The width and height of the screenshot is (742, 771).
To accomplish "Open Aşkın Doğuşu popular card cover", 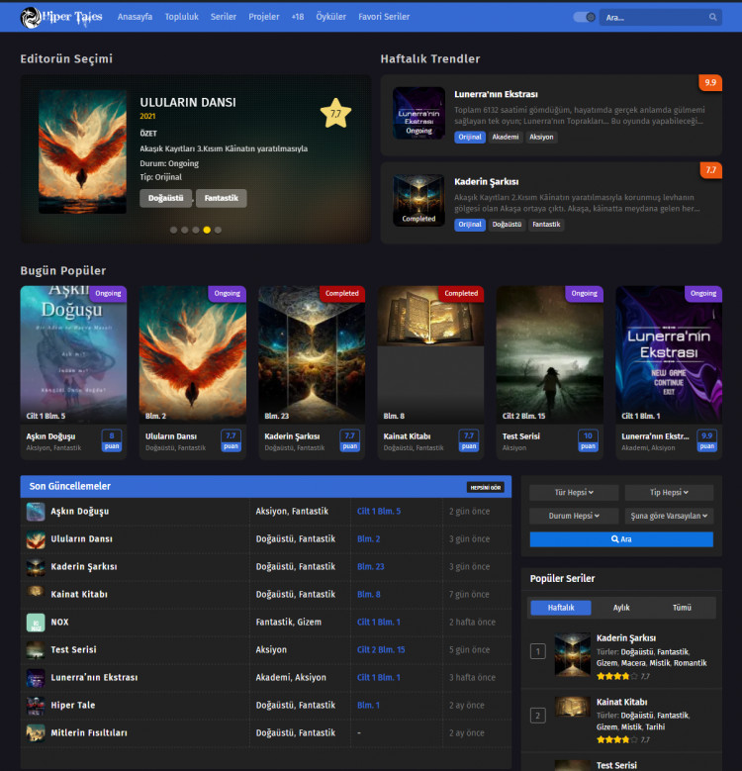I will coord(74,354).
